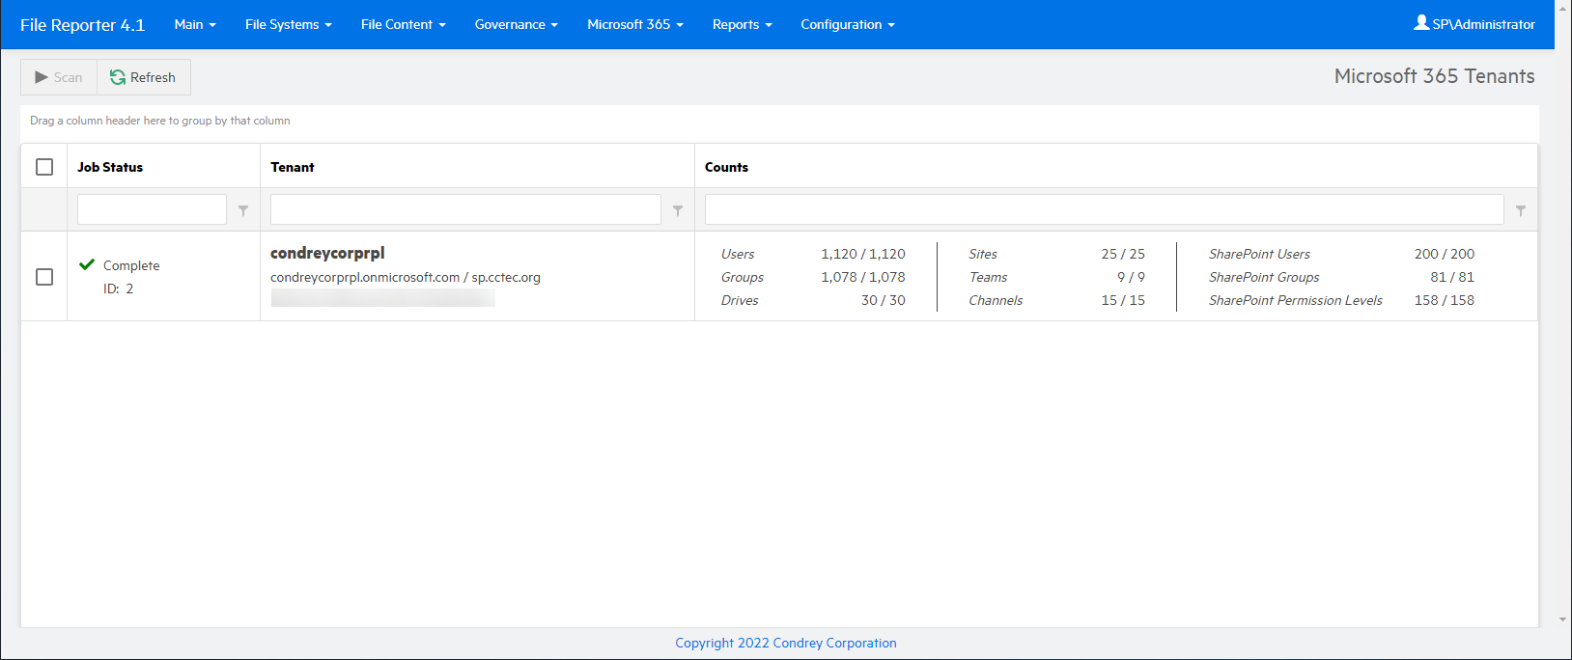Click the green Refresh icon

pos(118,77)
